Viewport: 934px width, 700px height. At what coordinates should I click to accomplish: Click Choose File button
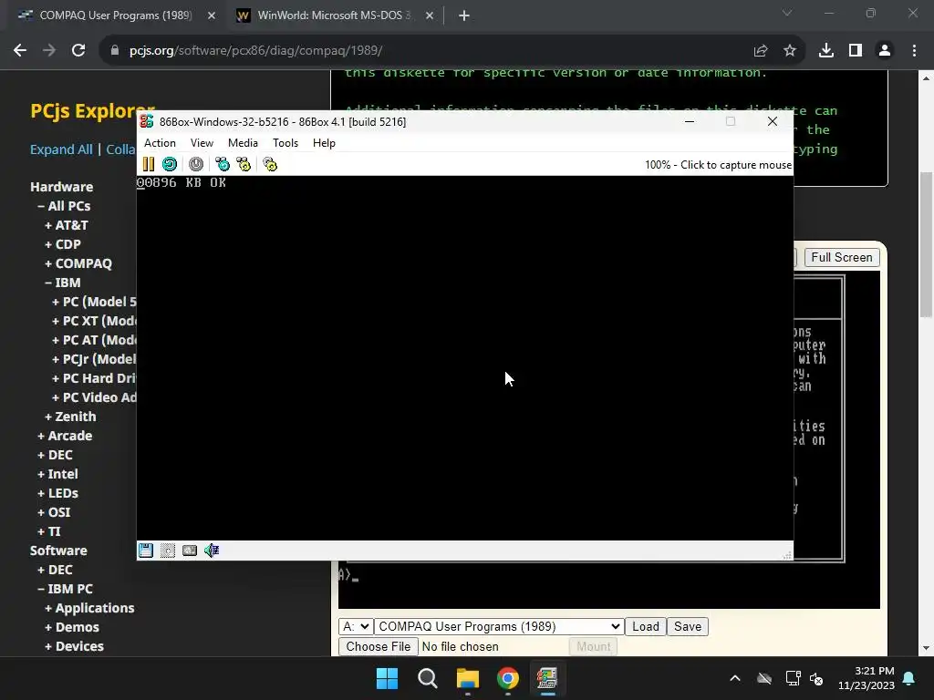click(x=379, y=646)
